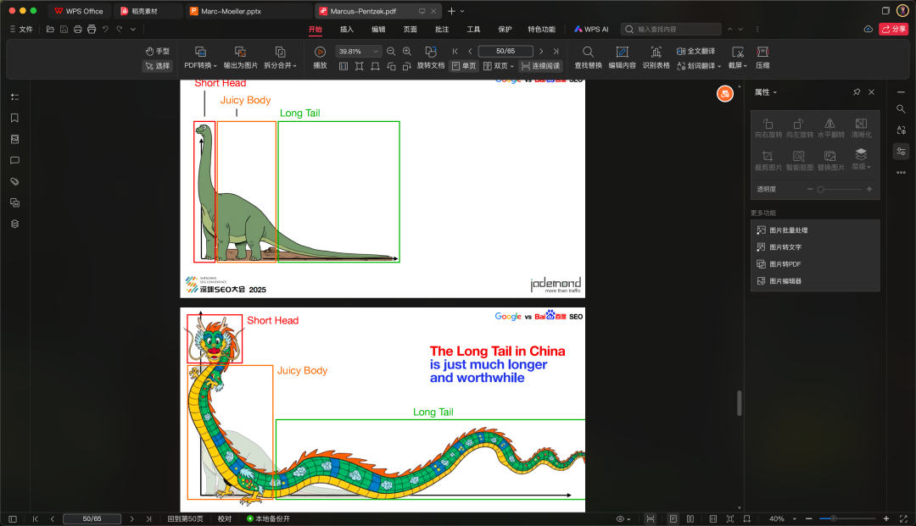Toggle the eye protection icon in status bar
The width and height of the screenshot is (916, 526).
click(x=623, y=518)
